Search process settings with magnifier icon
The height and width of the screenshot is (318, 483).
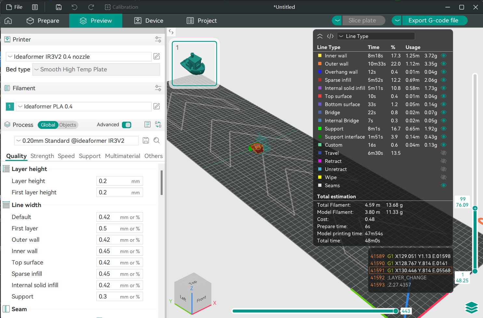(156, 141)
